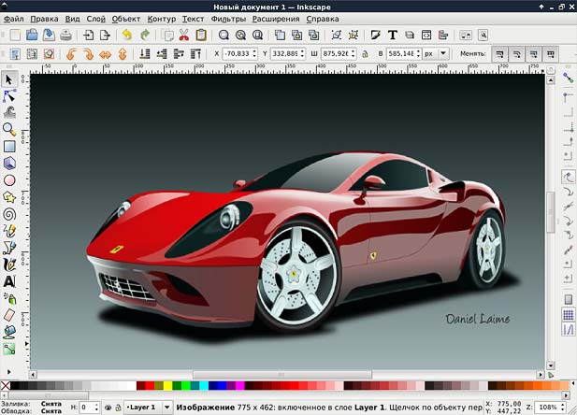Select the Eraser tool

click(9, 315)
